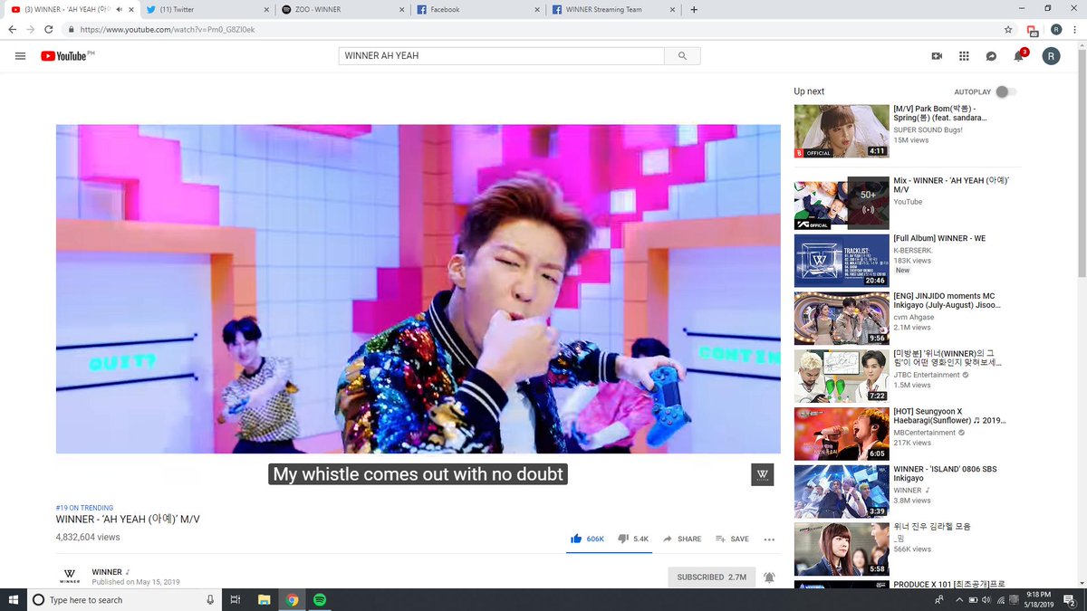Show hidden tray icons chevron
This screenshot has height=611, width=1087.
pos(959,599)
